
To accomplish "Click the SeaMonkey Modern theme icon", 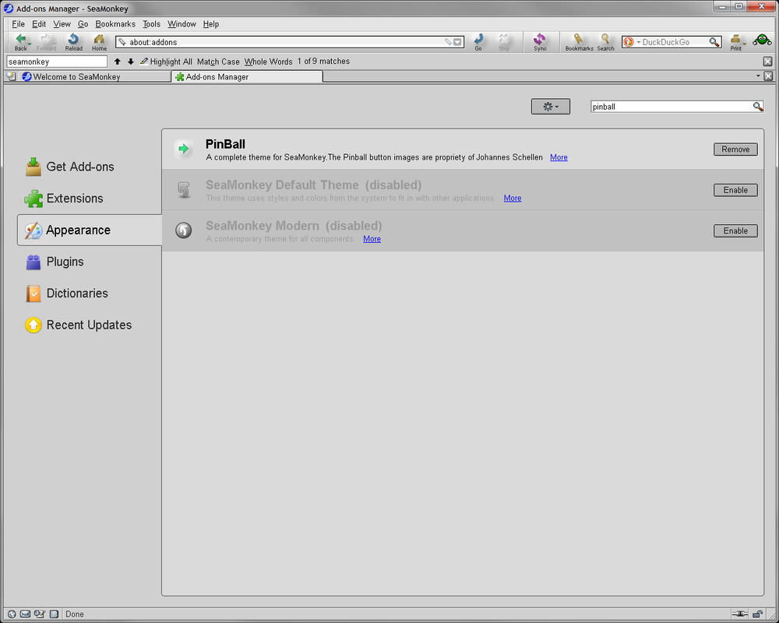I will click(x=184, y=230).
